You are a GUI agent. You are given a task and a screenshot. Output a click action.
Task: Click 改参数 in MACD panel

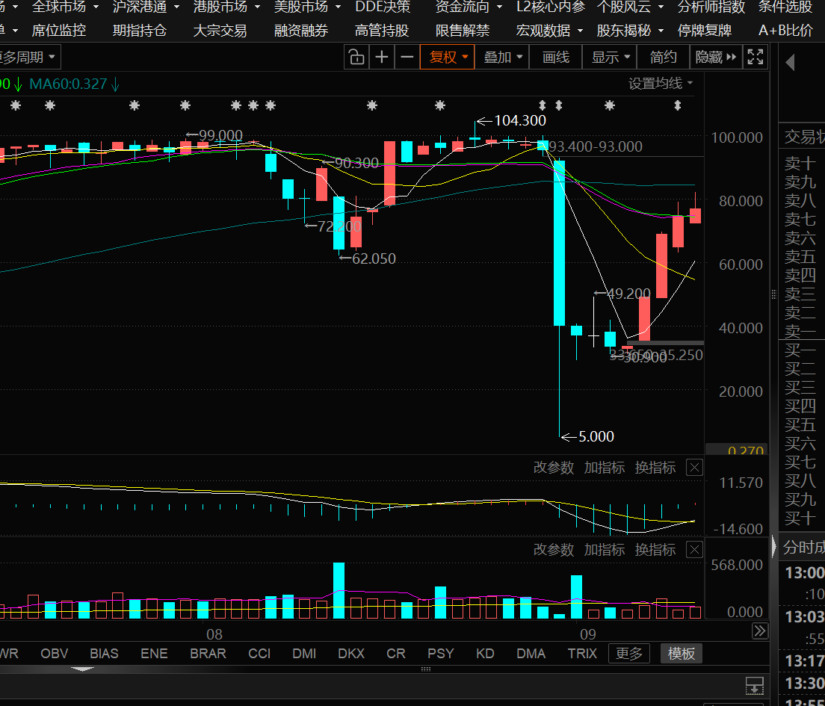click(x=554, y=468)
